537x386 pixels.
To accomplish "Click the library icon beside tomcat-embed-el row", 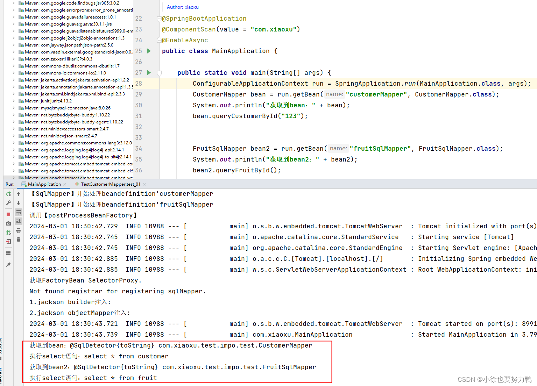I will pos(21,171).
